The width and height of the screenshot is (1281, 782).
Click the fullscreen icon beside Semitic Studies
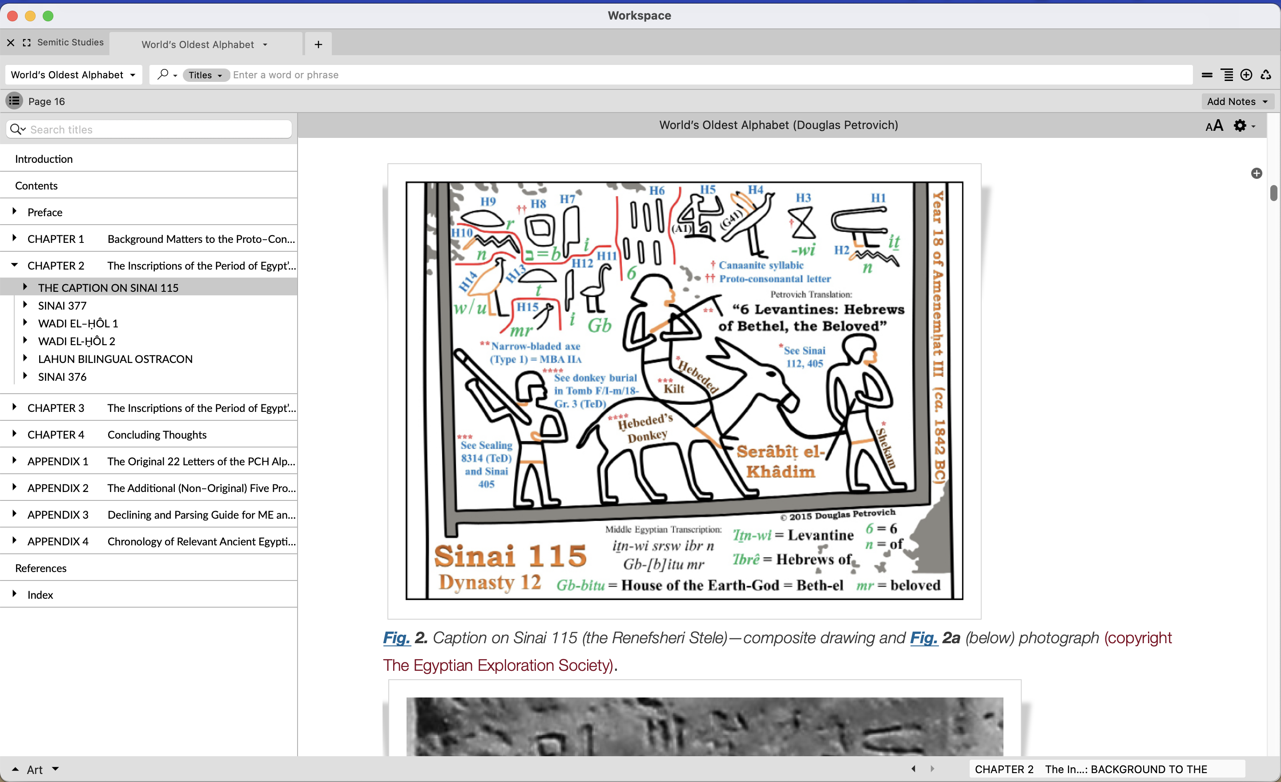coord(27,43)
